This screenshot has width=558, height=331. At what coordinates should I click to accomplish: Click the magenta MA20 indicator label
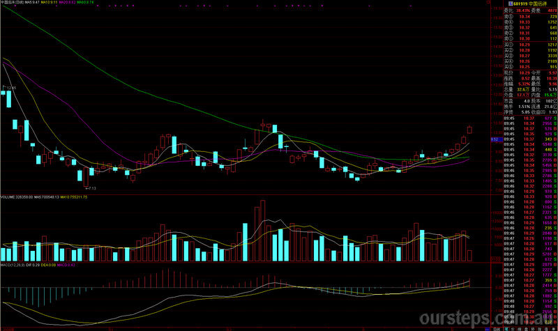click(x=67, y=2)
